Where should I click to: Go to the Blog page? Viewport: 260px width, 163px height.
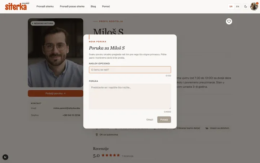93,6
